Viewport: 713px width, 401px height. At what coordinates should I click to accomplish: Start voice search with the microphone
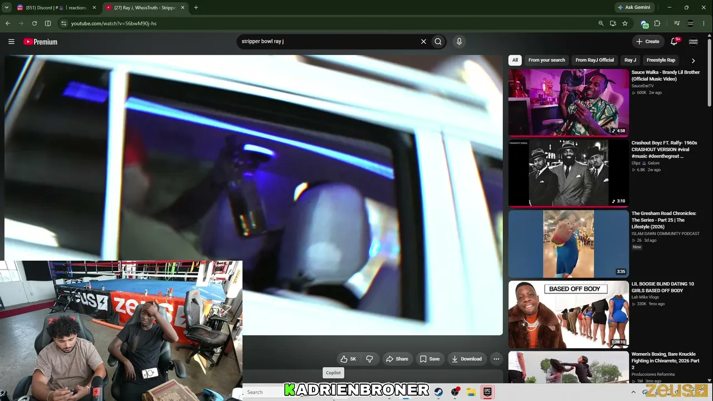[x=459, y=41]
